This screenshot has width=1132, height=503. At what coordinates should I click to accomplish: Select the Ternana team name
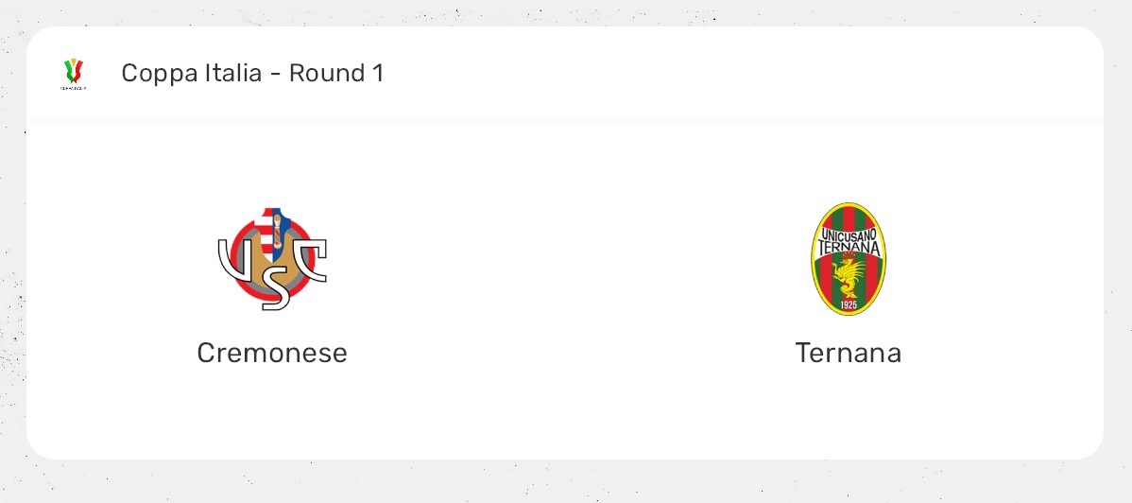point(848,353)
